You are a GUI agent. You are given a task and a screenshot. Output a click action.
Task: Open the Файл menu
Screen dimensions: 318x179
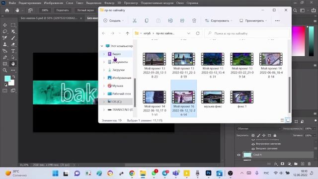click(12, 3)
